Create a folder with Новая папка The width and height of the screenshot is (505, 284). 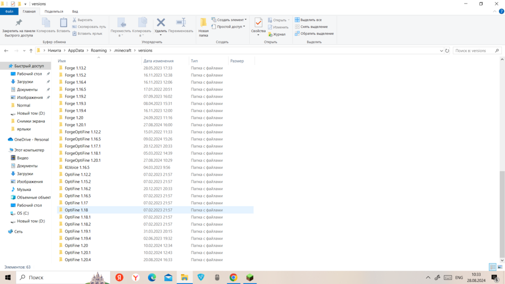[204, 28]
